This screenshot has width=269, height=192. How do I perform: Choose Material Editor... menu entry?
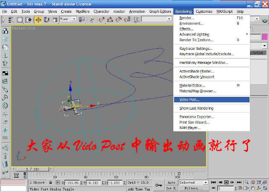pyautogui.click(x=211, y=85)
